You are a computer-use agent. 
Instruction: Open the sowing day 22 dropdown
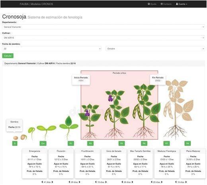[52, 49]
